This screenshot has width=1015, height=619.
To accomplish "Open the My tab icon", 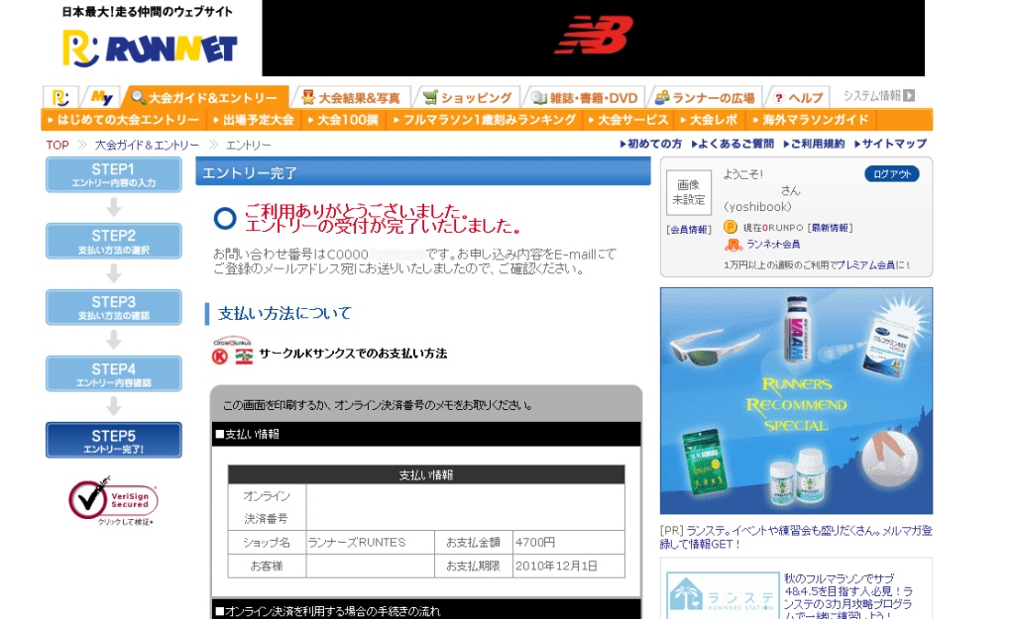I will (x=102, y=98).
